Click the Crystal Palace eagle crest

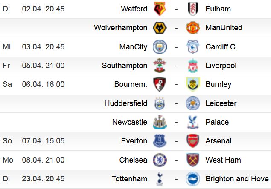193,122
